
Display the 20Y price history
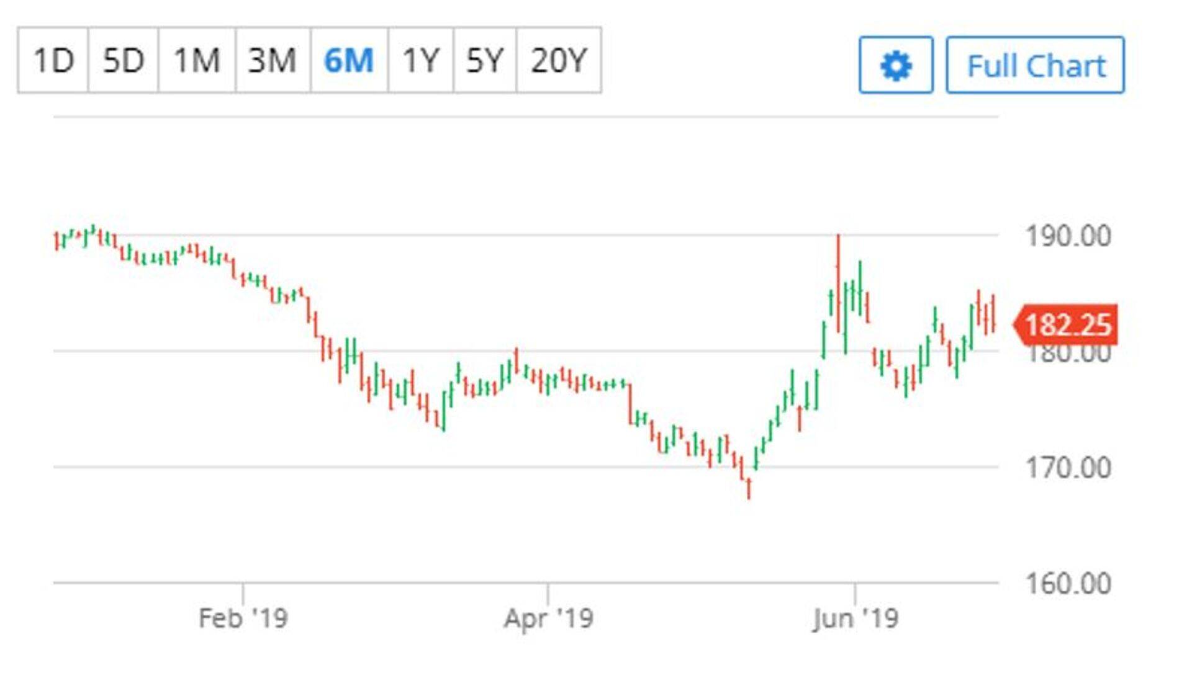tap(558, 60)
